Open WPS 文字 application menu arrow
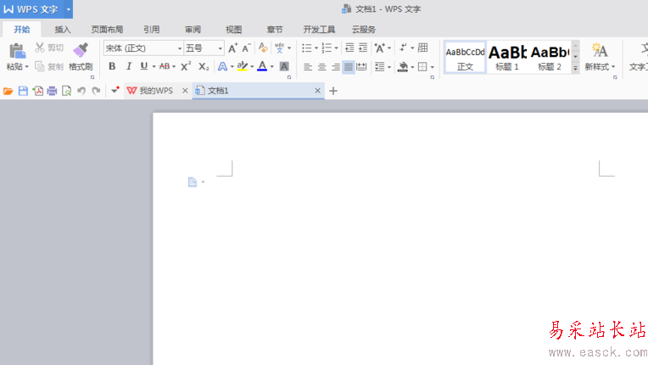This screenshot has height=365, width=648. coord(68,9)
